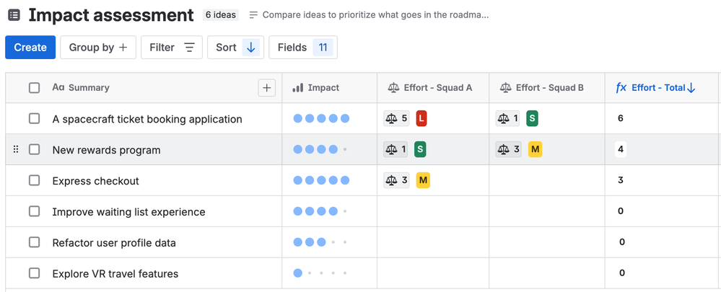Viewport: 721px width, 292px height.
Task: Select the Explore VR travel features checkbox
Action: [35, 274]
